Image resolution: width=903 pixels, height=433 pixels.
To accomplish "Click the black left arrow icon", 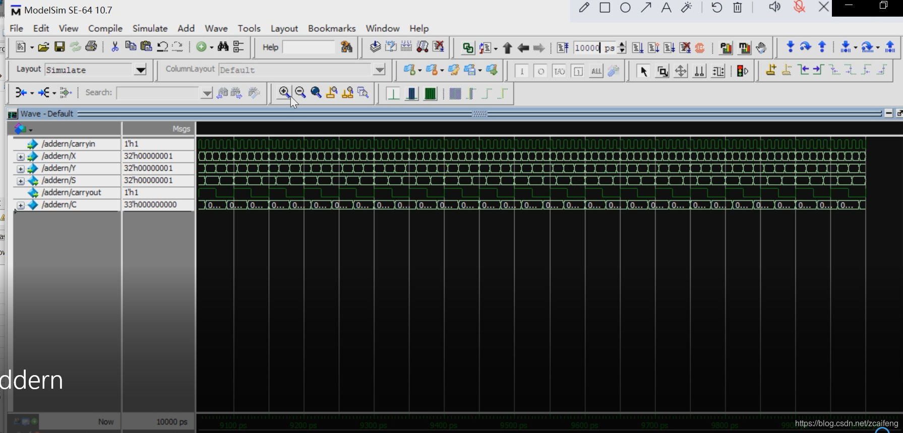I will tap(523, 48).
